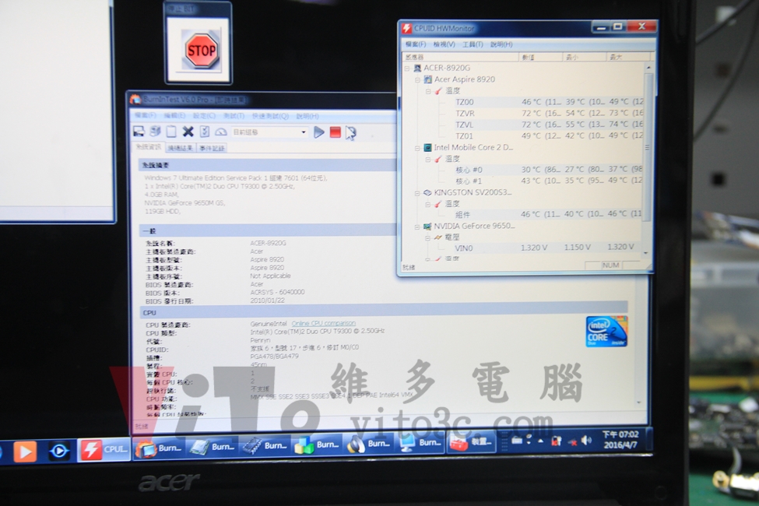
Task: Switch to the BurnInTest main taskbar button
Action: 159,448
